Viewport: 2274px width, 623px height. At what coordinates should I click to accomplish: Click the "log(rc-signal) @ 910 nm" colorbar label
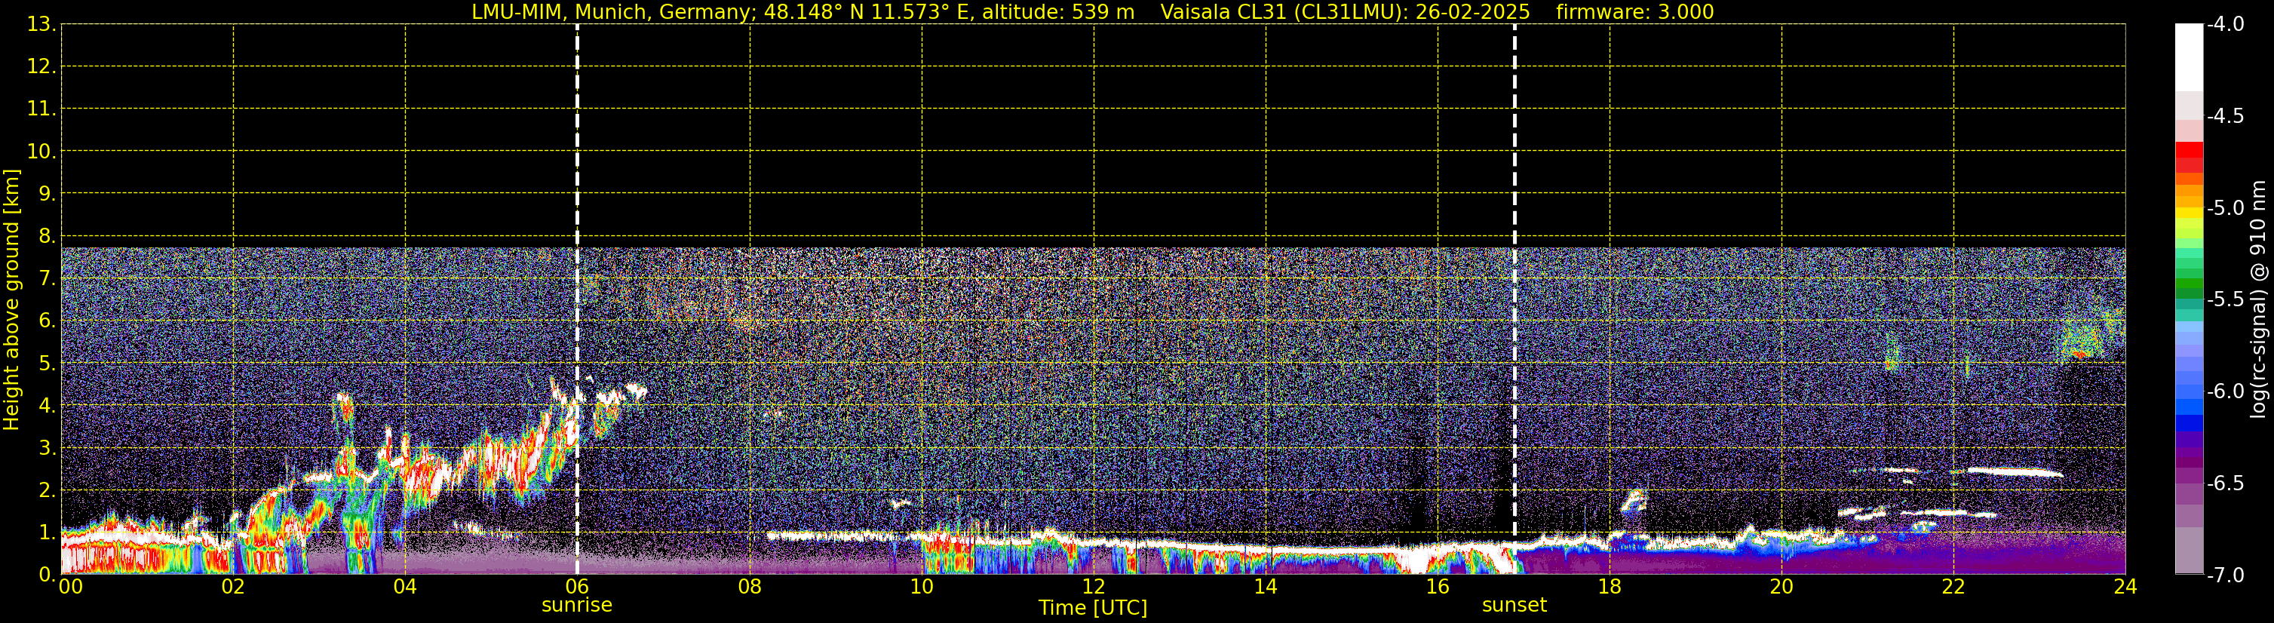point(2257,300)
